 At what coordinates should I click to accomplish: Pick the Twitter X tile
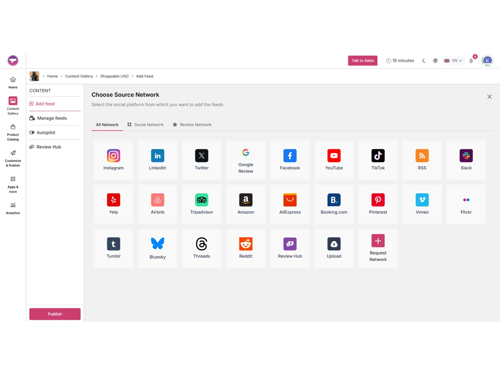point(202,160)
